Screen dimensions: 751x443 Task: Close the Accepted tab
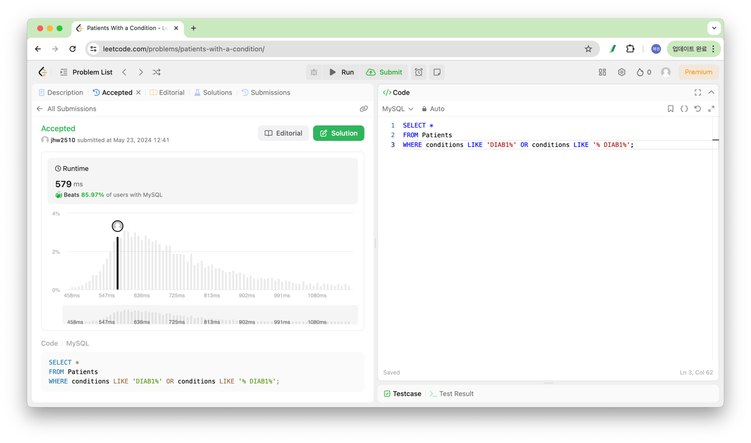(x=138, y=92)
